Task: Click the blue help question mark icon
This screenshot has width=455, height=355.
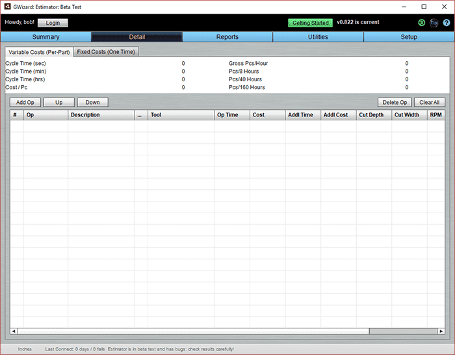Action: click(x=447, y=23)
